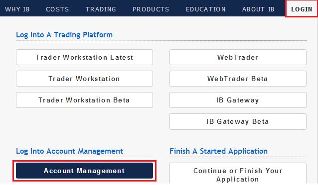The width and height of the screenshot is (318, 185).
Task: Open the WHY IB menu
Action: [x=17, y=9]
